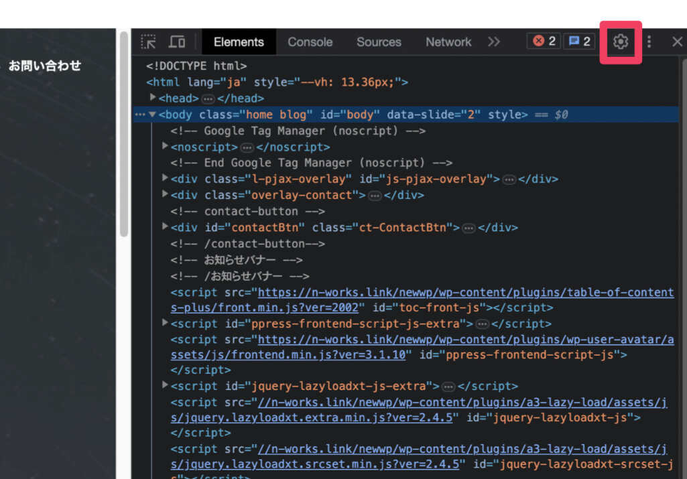The height and width of the screenshot is (479, 687).
Task: Open DevTools settings gear
Action: coord(621,42)
